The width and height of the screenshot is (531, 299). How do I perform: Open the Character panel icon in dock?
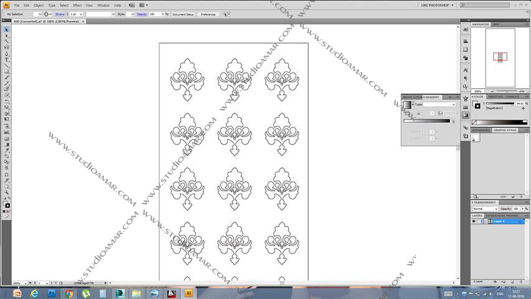(466, 70)
